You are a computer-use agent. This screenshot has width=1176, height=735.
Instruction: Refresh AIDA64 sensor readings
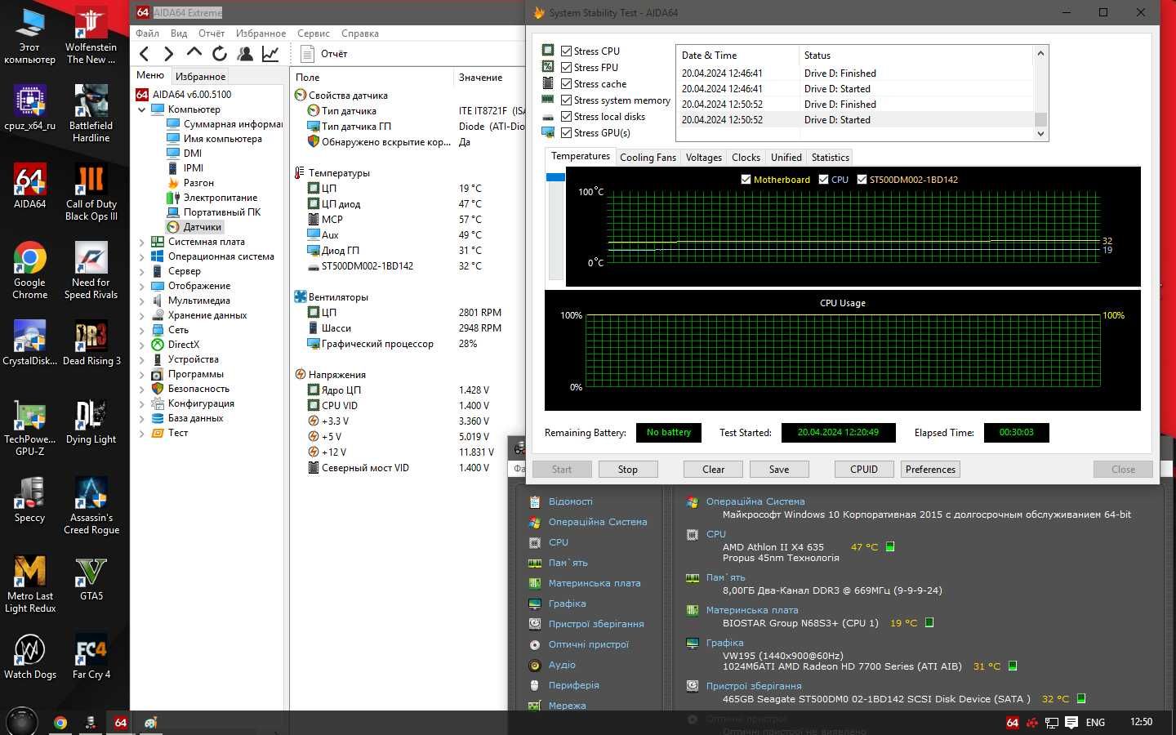(x=219, y=54)
